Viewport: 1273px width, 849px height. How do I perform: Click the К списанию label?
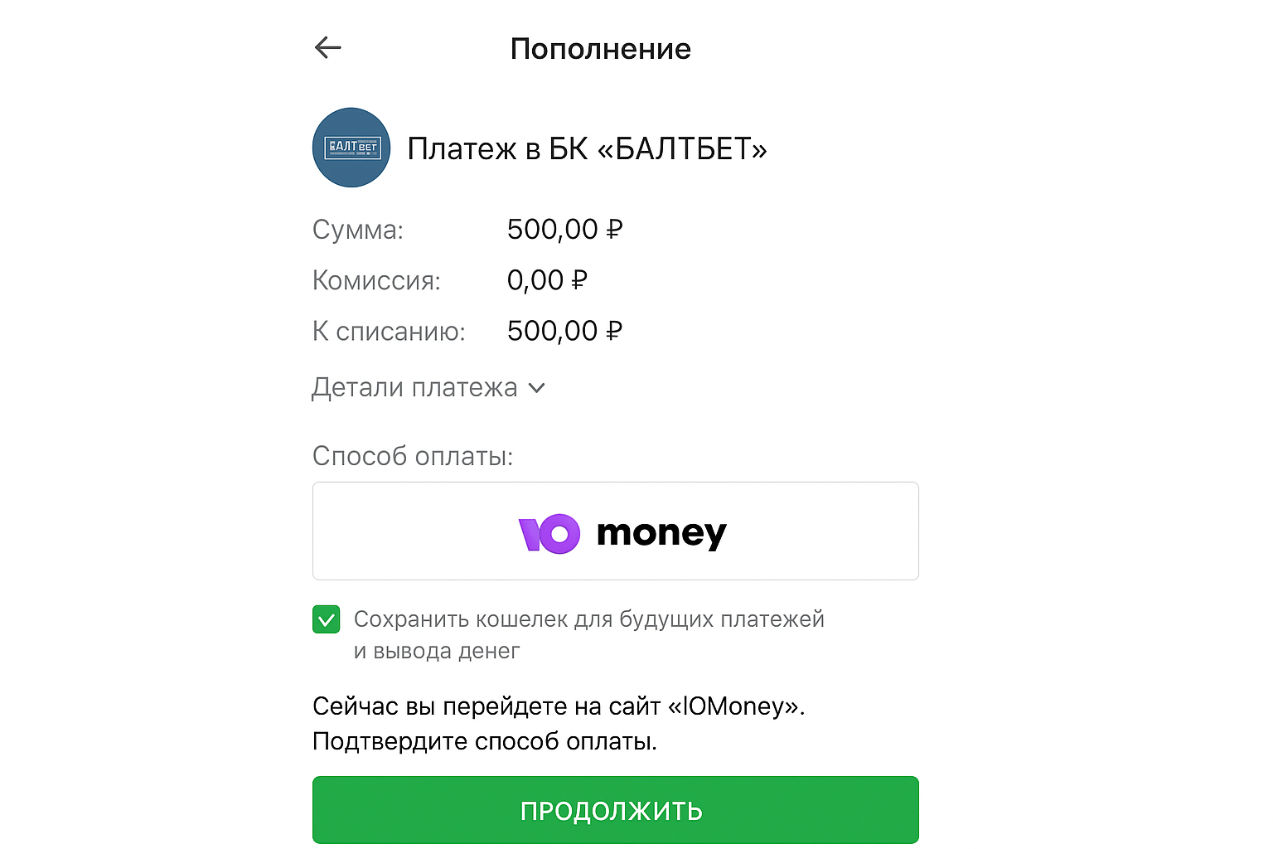click(389, 332)
